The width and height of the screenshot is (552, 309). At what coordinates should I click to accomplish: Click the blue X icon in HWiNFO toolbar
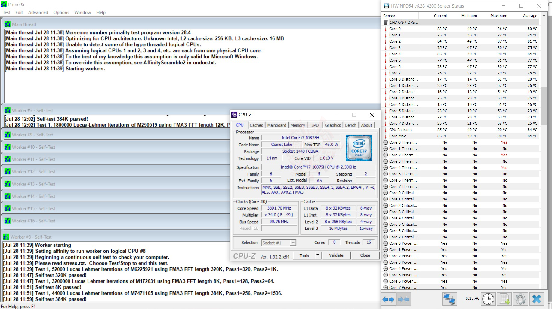pos(537,299)
